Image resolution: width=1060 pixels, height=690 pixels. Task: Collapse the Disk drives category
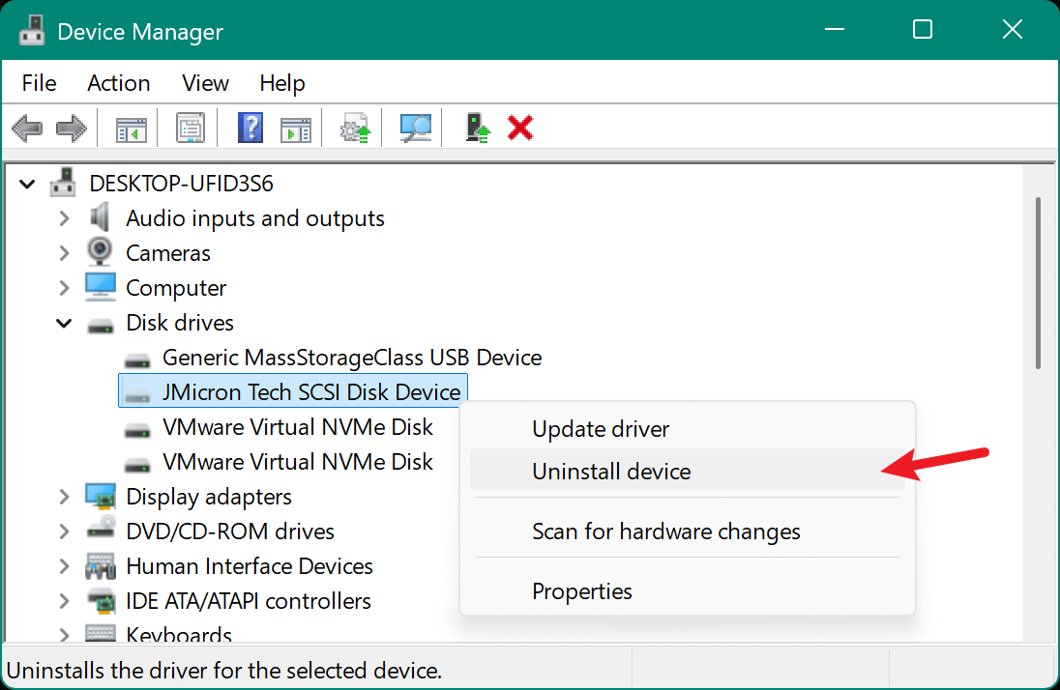tap(64, 323)
